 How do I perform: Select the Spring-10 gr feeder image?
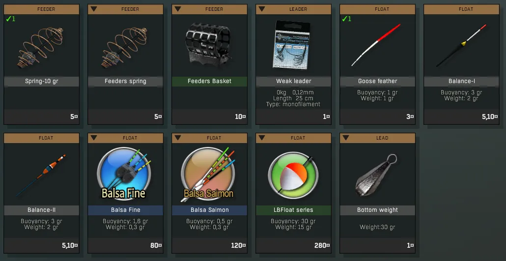(x=40, y=47)
